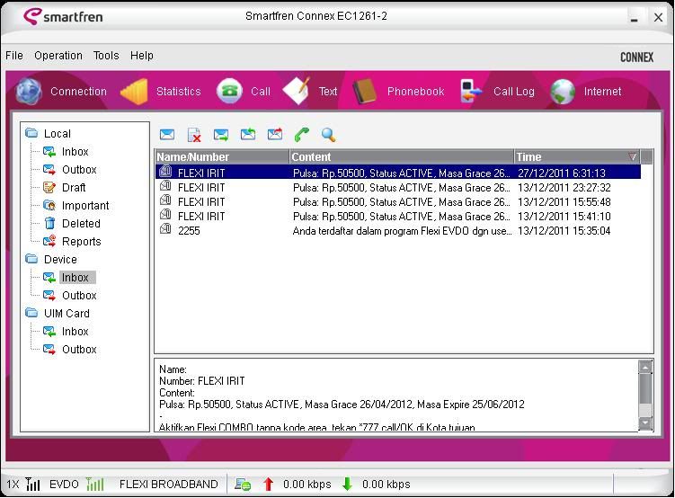
Task: Open the Connection globe icon
Action: pos(29,92)
